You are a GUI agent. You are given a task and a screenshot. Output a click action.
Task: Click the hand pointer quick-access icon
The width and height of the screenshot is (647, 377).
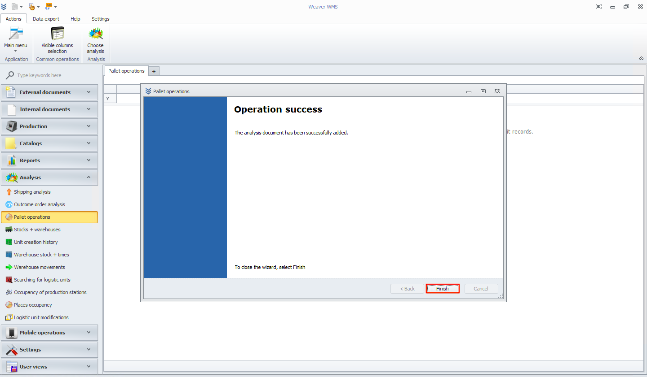coord(32,7)
